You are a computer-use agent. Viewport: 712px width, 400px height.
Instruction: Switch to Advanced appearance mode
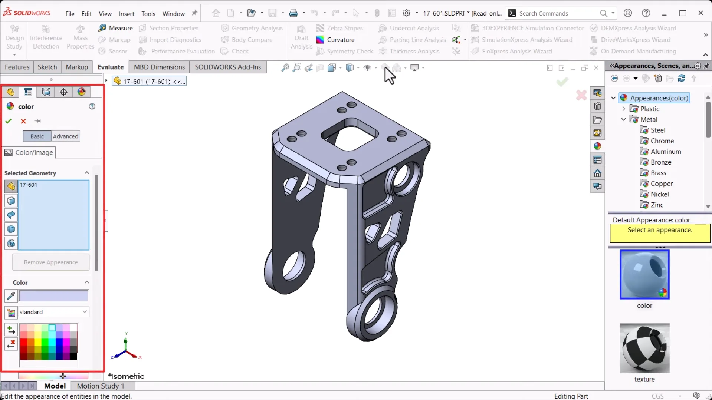coord(66,136)
